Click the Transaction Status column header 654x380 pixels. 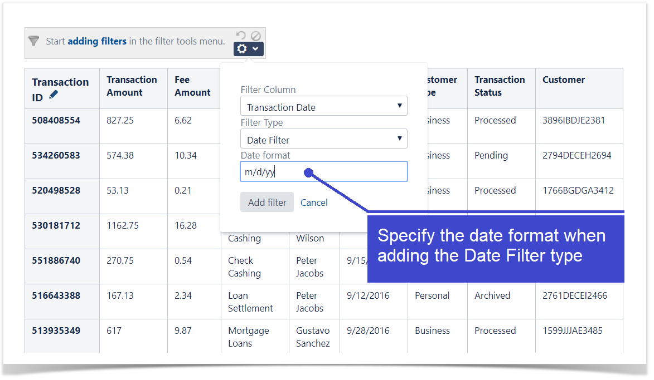[x=500, y=86]
